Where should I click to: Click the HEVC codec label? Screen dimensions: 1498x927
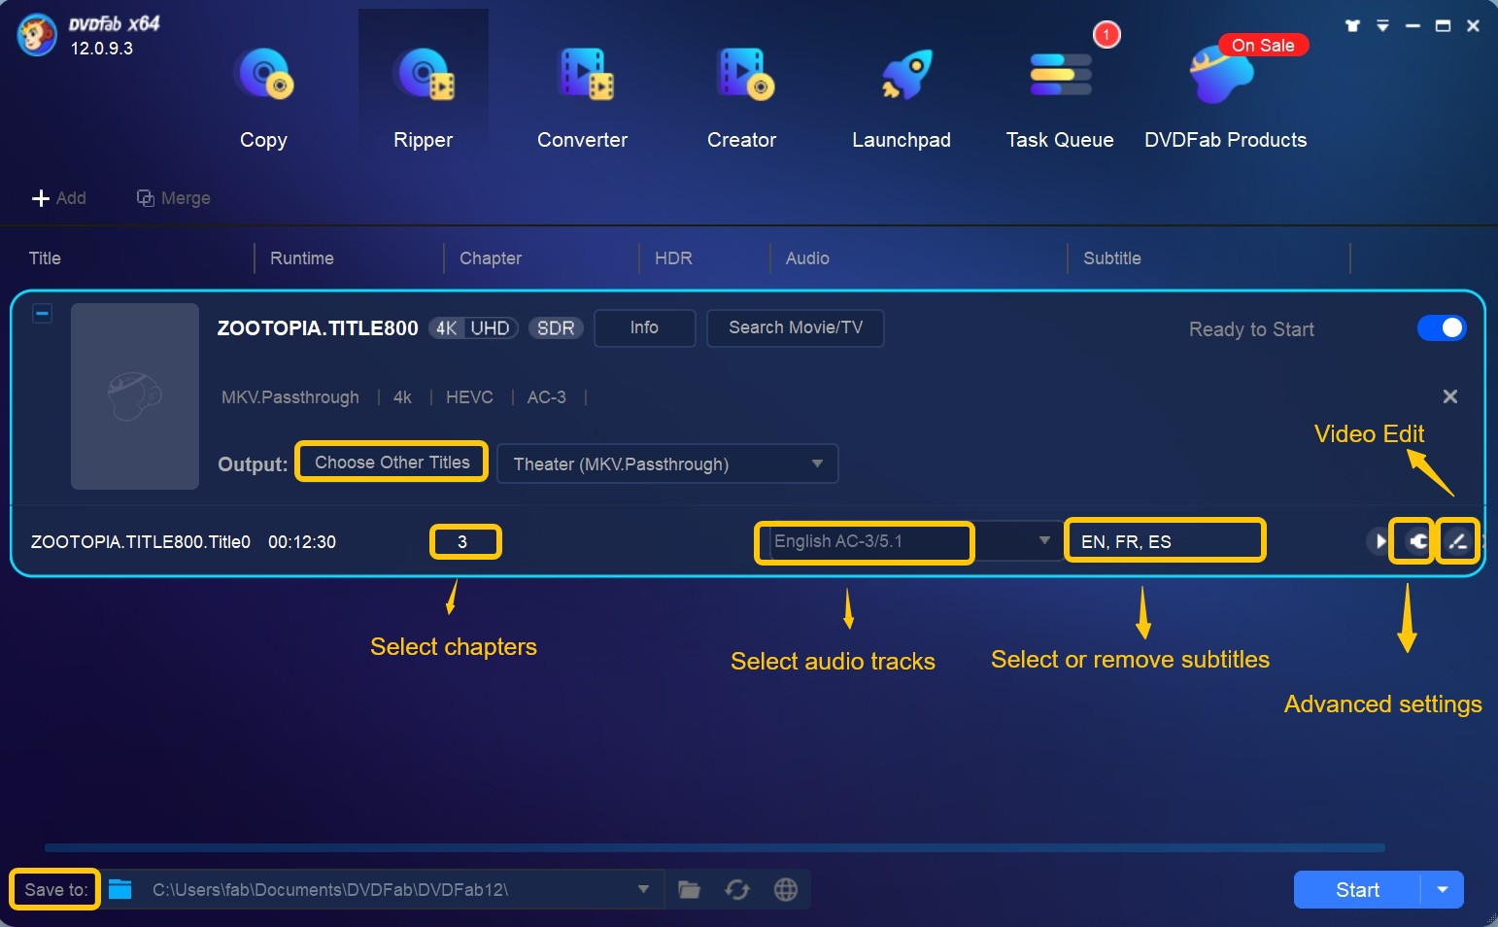click(x=469, y=397)
